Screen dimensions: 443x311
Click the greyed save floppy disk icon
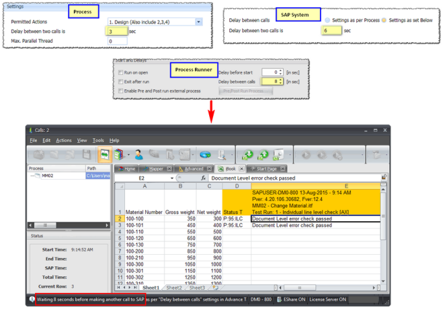point(87,155)
